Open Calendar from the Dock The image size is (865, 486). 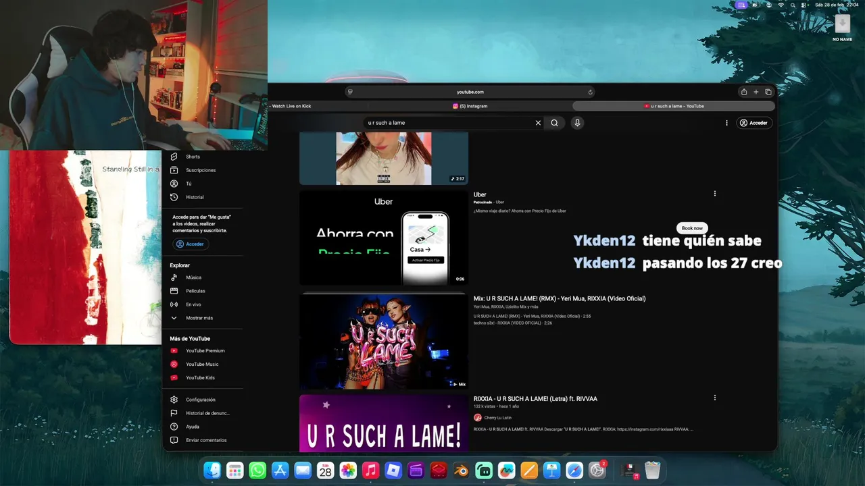coord(325,470)
